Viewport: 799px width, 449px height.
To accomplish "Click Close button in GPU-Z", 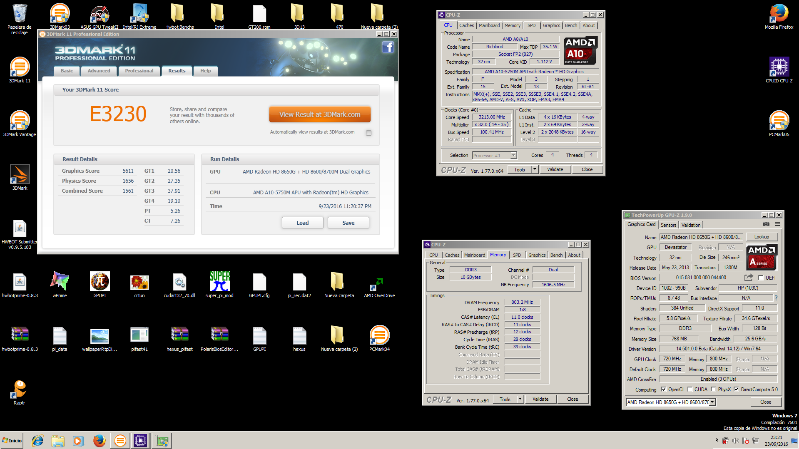I will coord(766,402).
